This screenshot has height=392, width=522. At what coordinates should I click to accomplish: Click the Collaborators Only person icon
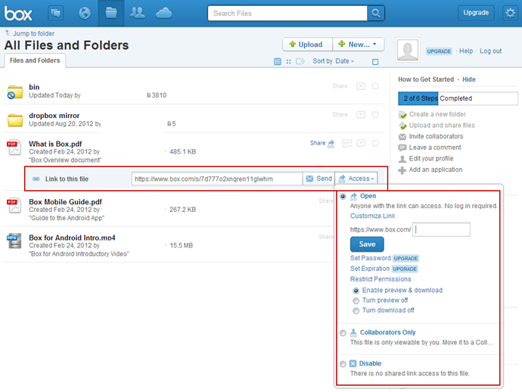pyautogui.click(x=353, y=333)
